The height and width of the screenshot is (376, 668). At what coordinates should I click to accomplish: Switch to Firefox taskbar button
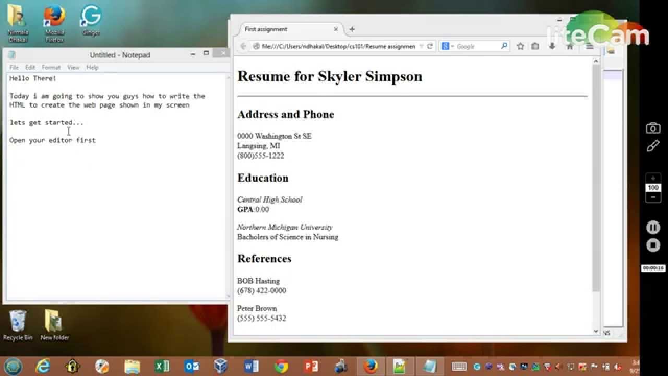pos(371,366)
